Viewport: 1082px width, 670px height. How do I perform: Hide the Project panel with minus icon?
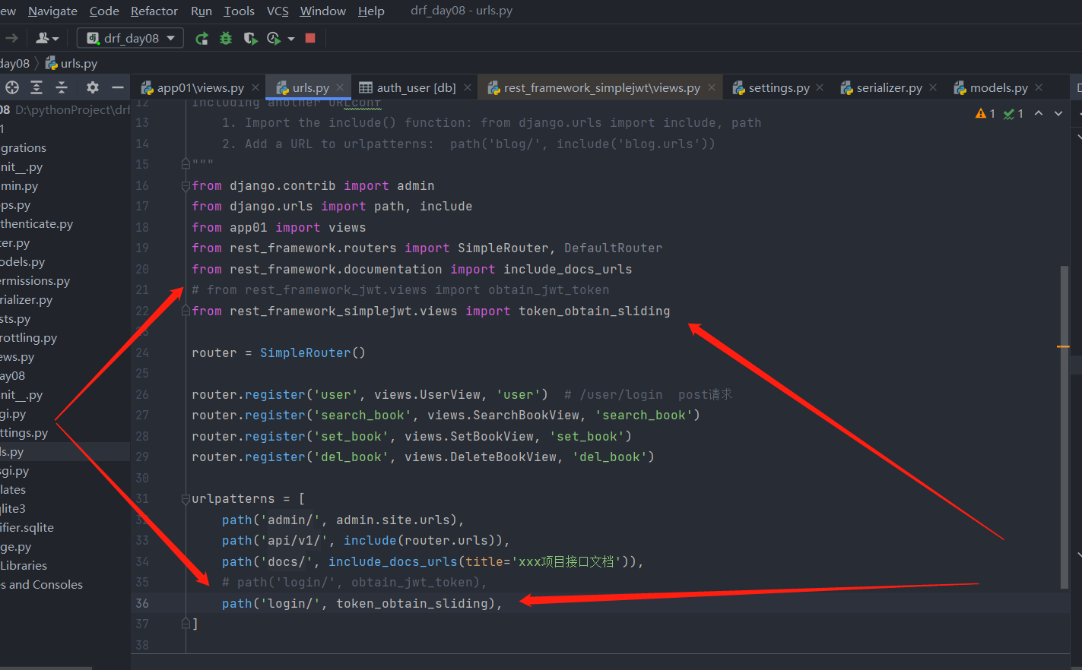coord(118,87)
